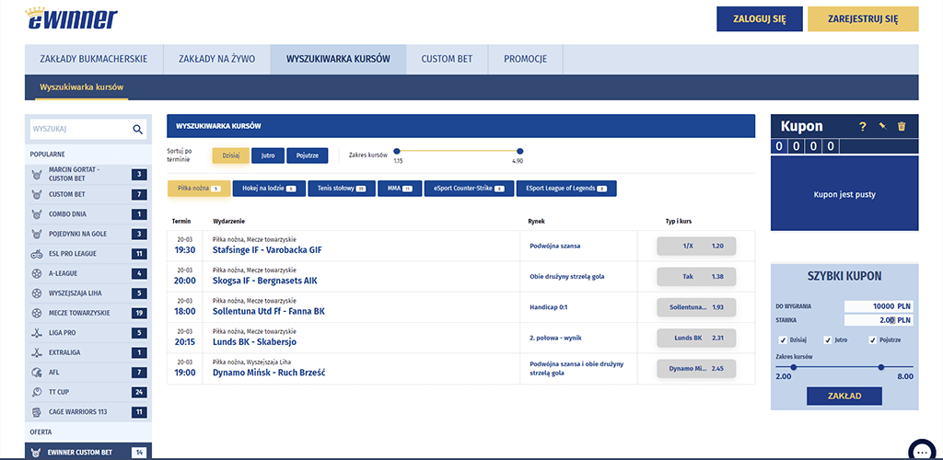Click the hockey sticks icon beside Liga Pro
Viewport: 943px width, 460px height.
point(36,333)
